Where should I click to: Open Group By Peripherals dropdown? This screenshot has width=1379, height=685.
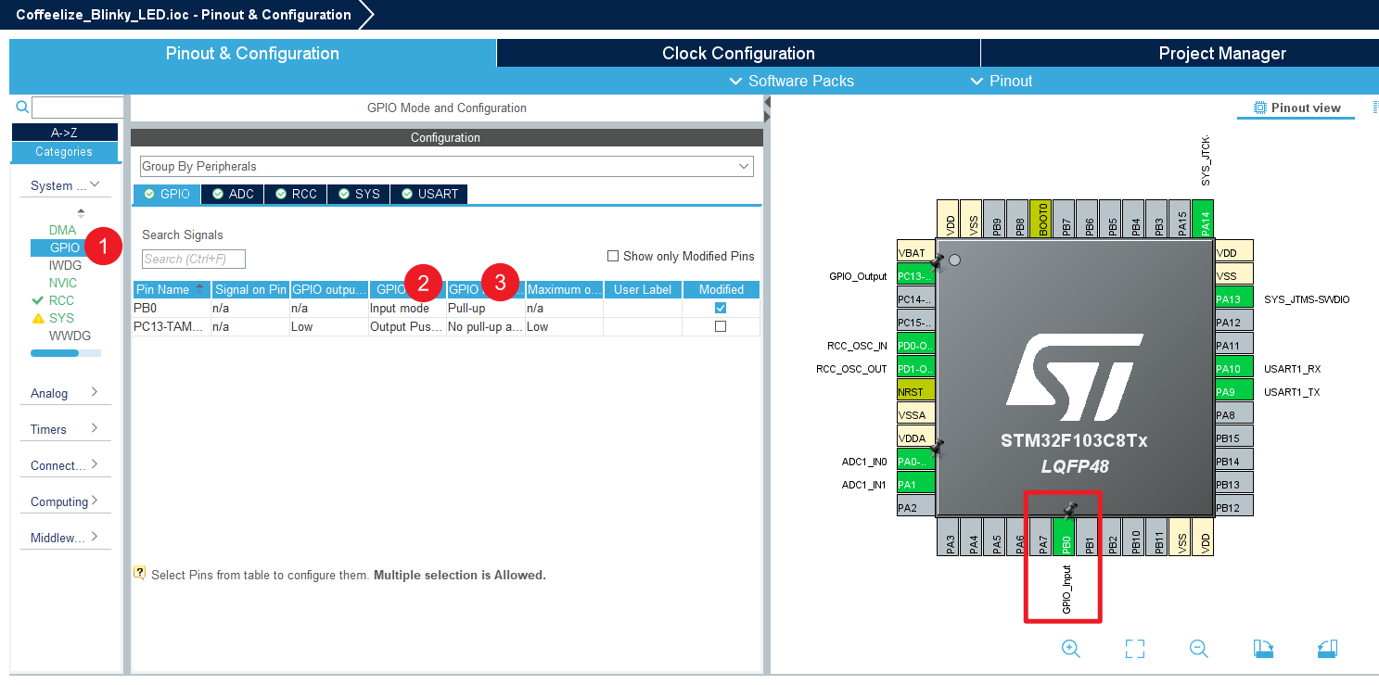(x=446, y=167)
